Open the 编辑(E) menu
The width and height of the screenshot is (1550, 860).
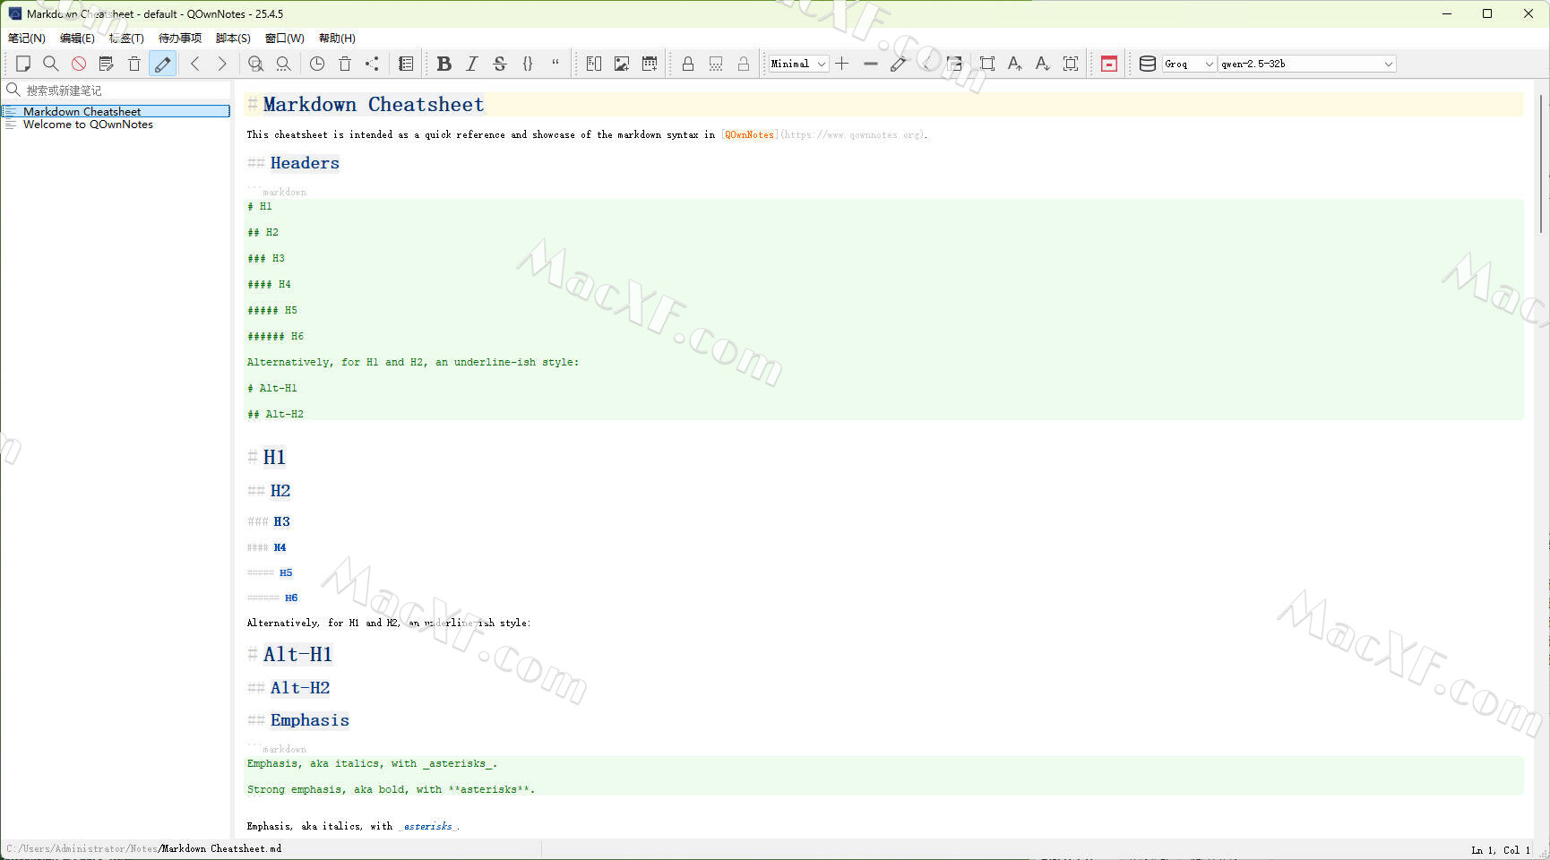point(77,39)
